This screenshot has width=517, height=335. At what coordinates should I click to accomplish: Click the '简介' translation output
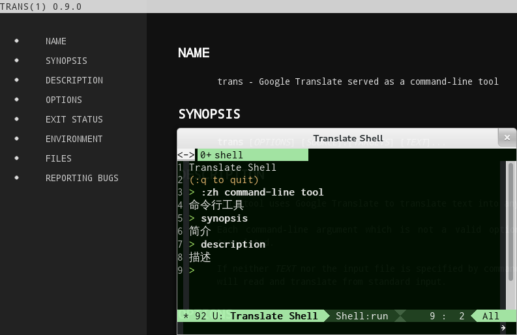click(199, 231)
